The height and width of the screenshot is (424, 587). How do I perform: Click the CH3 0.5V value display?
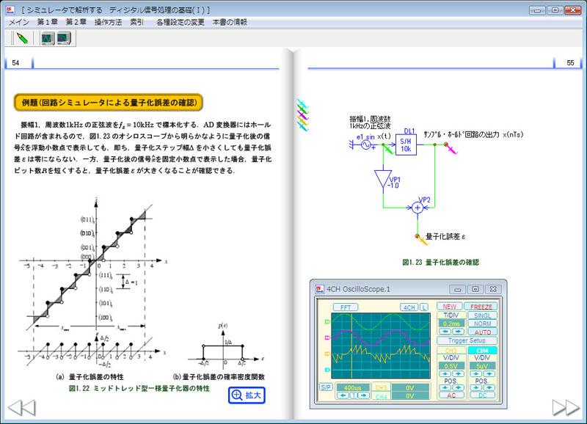pos(451,365)
